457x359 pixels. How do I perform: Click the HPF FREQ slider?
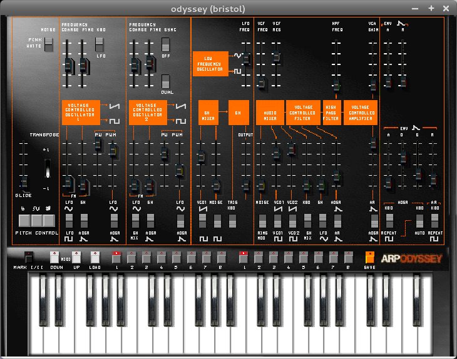[336, 85]
